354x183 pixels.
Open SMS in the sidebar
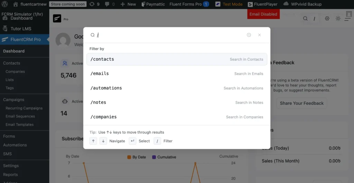(x=8, y=154)
